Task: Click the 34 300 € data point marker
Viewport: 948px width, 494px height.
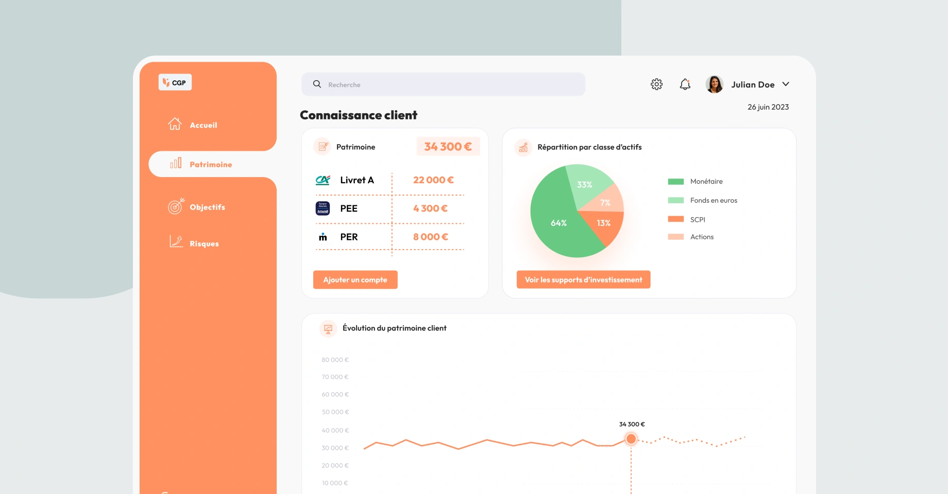Action: click(x=631, y=438)
